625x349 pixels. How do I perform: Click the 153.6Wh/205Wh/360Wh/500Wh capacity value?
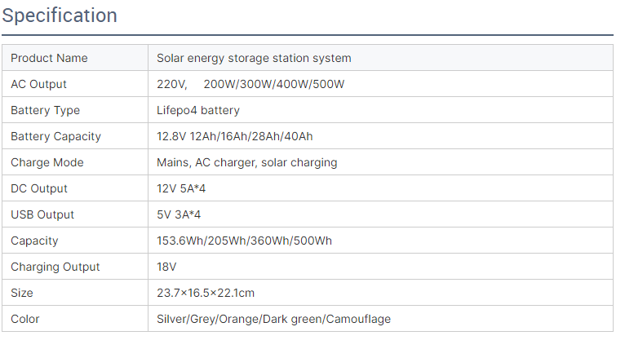244,241
